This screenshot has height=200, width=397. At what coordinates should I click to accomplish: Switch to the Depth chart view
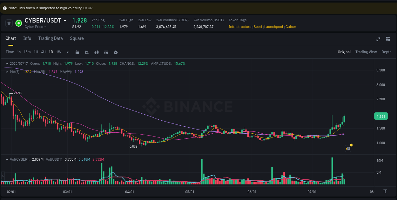[387, 52]
